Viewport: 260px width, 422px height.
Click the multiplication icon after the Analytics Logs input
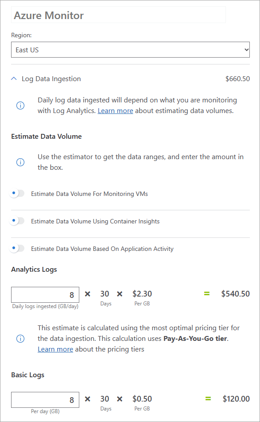pyautogui.click(x=87, y=293)
